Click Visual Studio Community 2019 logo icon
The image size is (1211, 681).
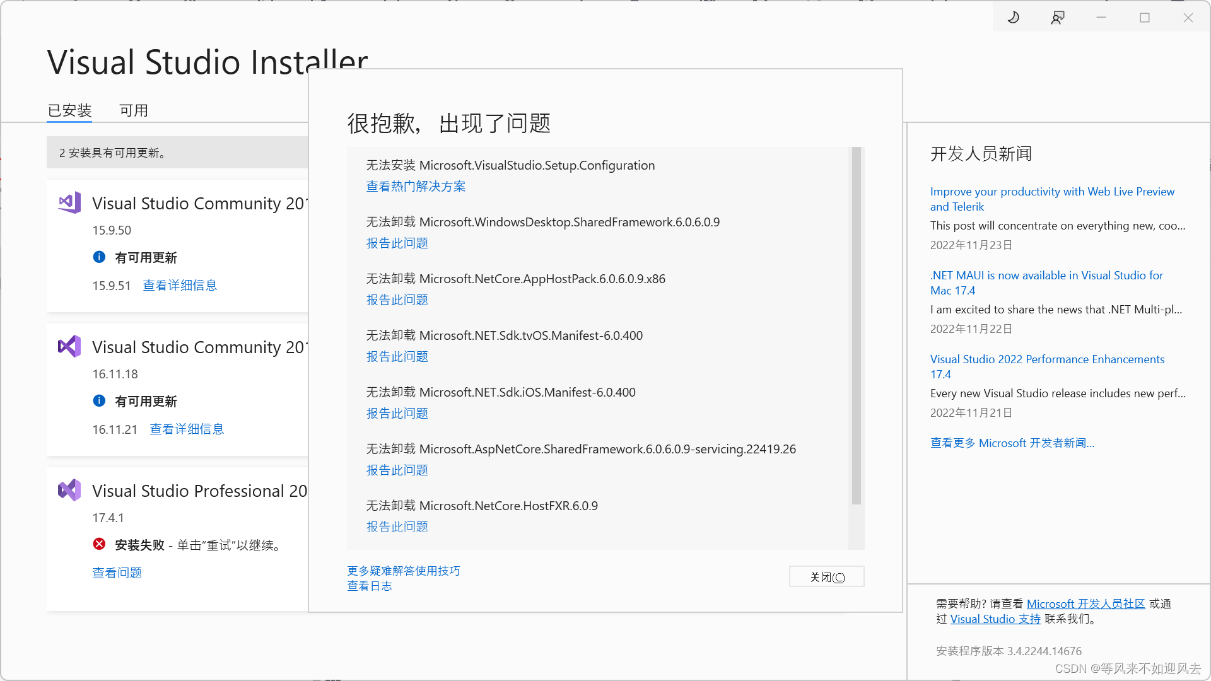[69, 346]
